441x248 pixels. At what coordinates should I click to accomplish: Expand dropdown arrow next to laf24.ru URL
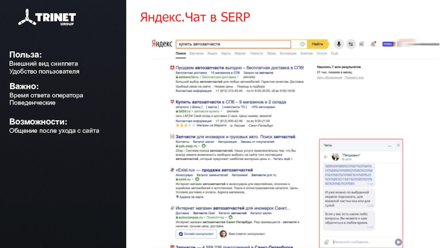(222, 111)
